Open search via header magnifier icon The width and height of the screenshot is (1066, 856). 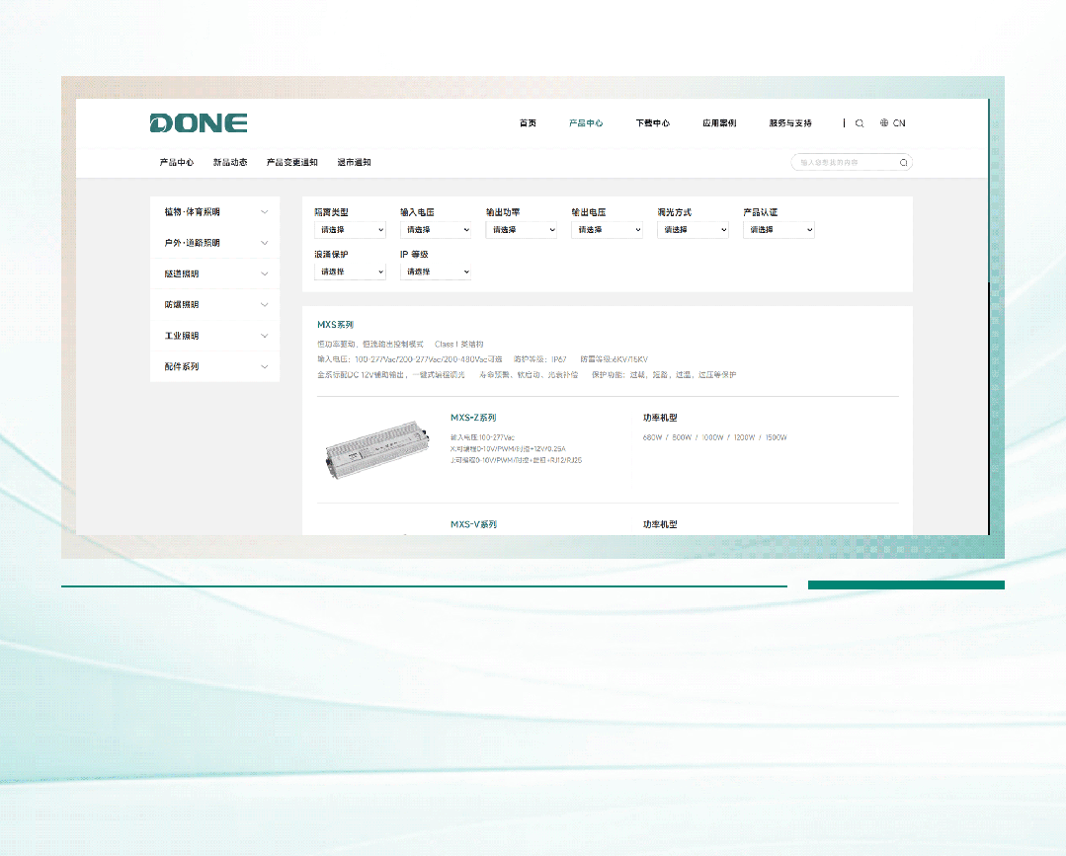click(860, 123)
